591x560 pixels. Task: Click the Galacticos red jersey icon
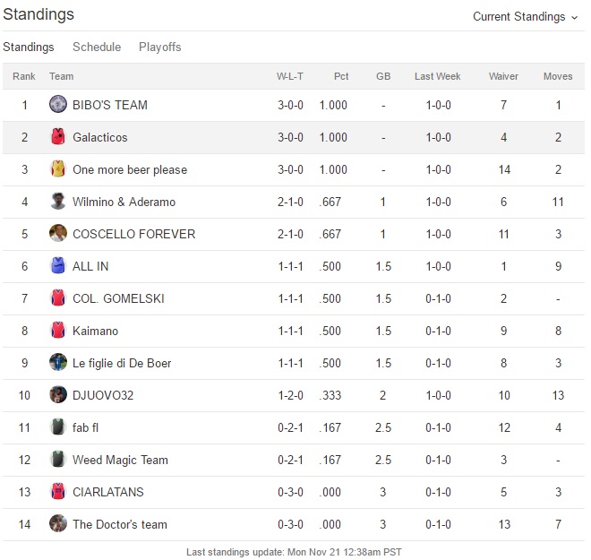(x=58, y=136)
